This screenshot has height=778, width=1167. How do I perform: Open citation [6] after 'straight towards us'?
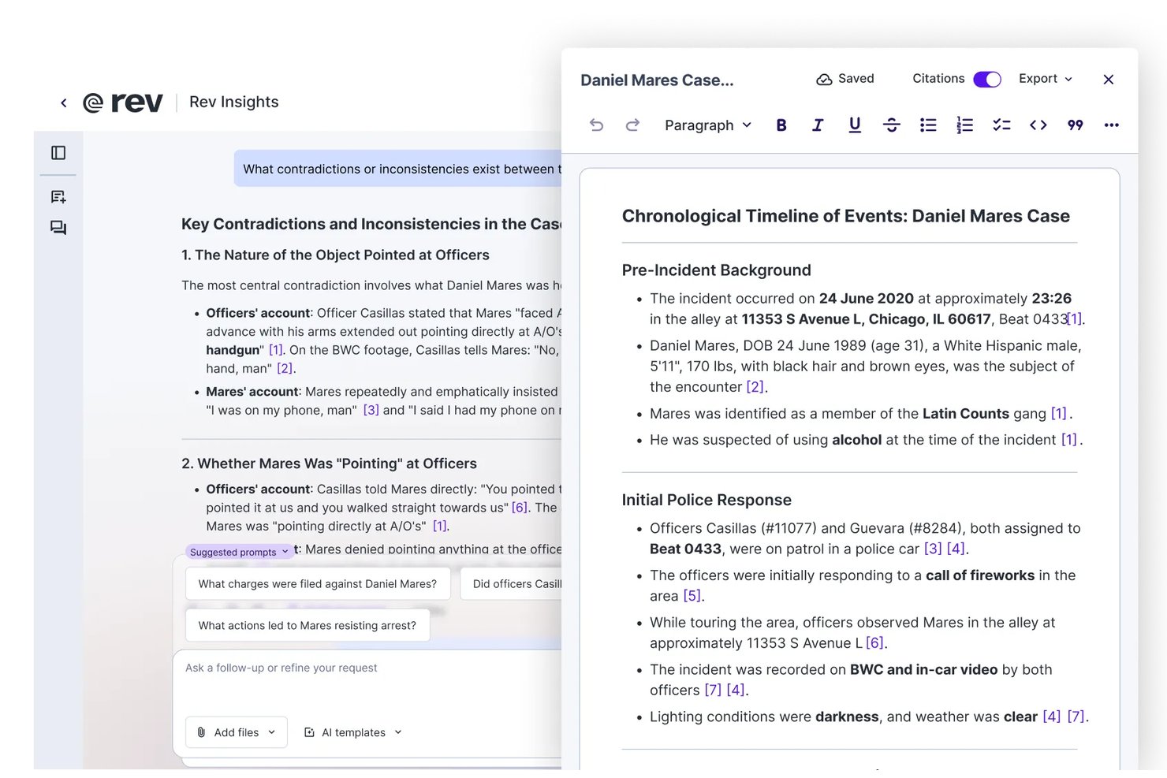point(520,508)
